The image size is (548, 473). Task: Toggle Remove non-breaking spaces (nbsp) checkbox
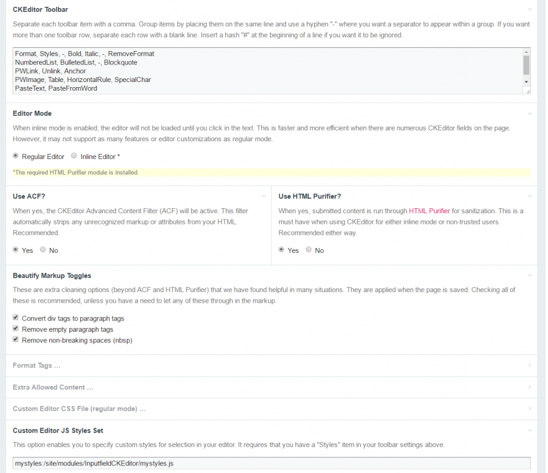pos(16,340)
